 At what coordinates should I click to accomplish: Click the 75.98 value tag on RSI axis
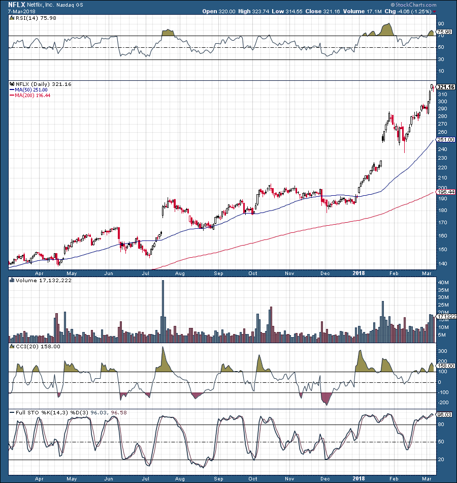444,32
